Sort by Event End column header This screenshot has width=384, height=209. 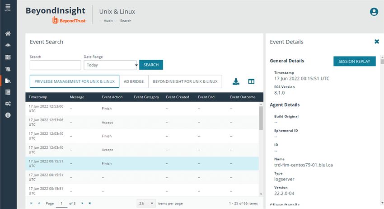point(206,97)
